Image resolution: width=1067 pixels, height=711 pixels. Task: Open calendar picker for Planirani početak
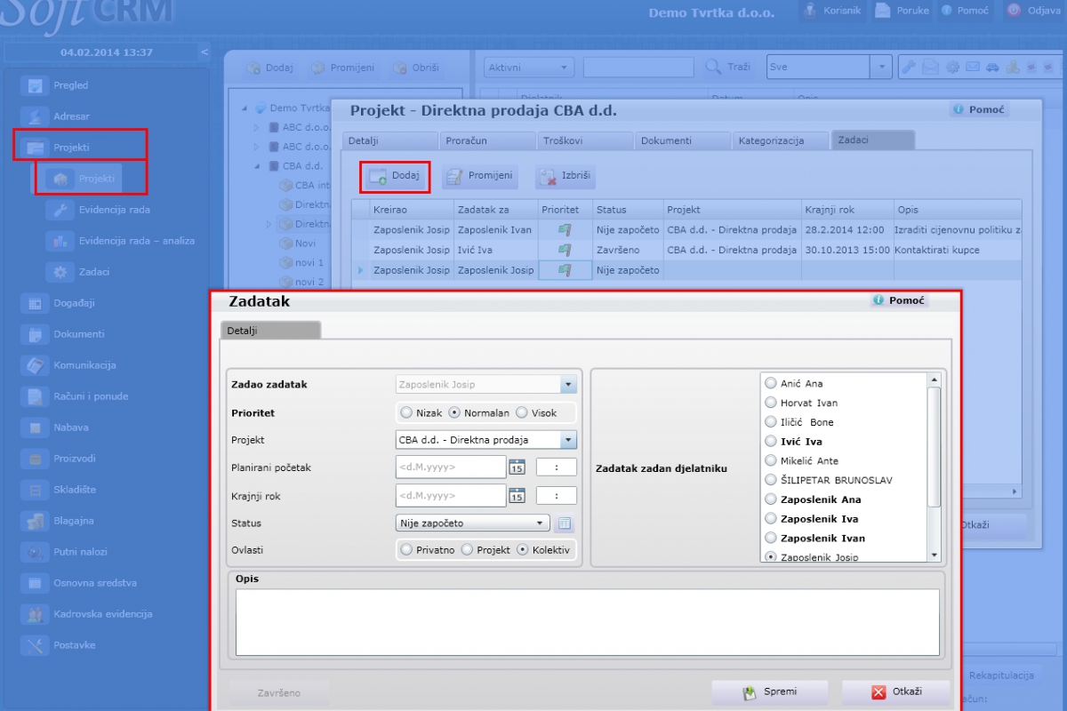(517, 467)
